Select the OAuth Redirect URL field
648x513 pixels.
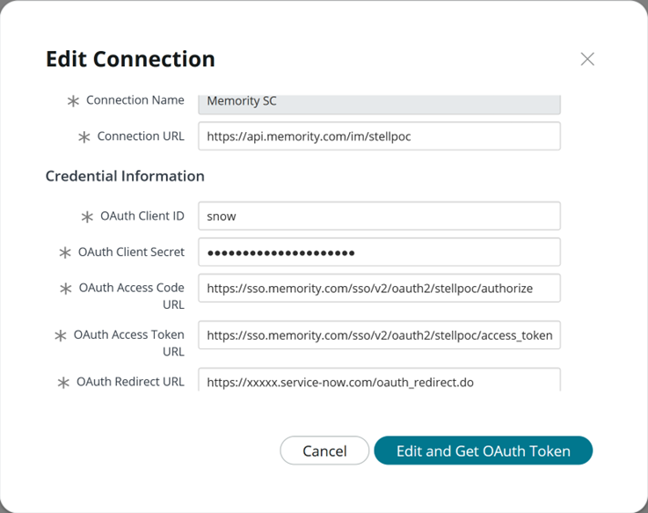pos(379,381)
